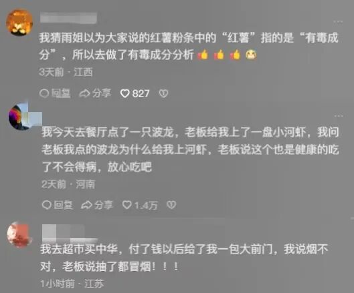Share the 波龙 小河虾 comment
354x293 pixels.
click(97, 205)
